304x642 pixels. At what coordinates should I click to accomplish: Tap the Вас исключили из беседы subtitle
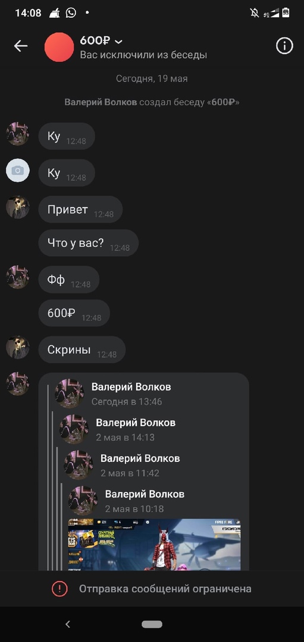143,55
